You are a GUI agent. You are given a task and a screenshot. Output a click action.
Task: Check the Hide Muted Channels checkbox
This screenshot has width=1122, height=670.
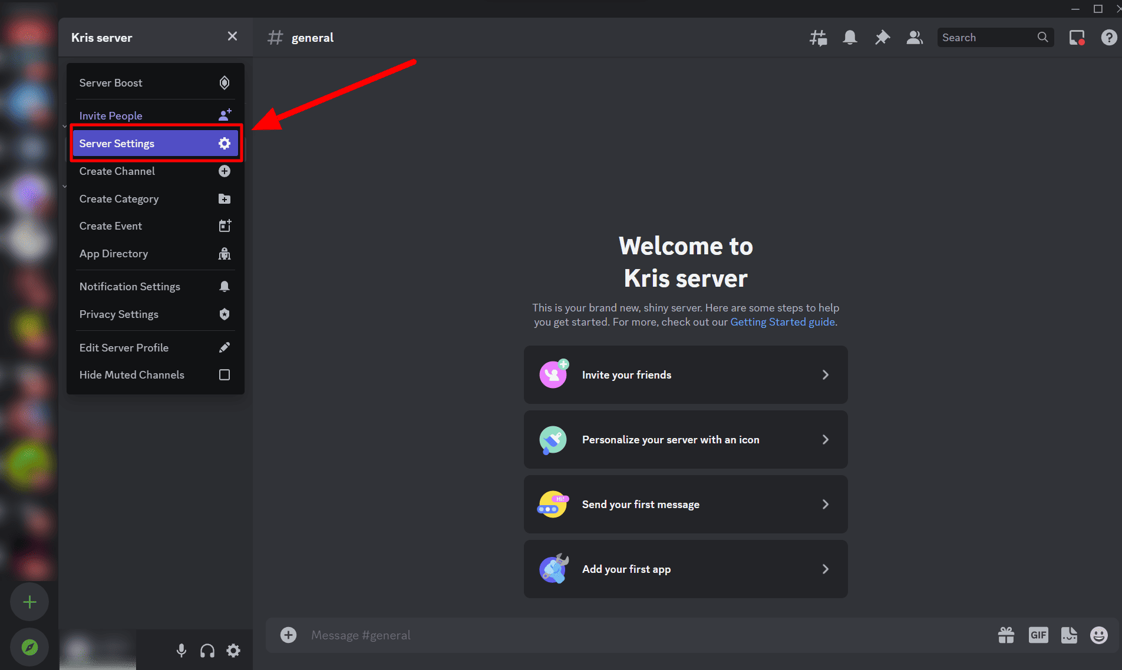[225, 375]
